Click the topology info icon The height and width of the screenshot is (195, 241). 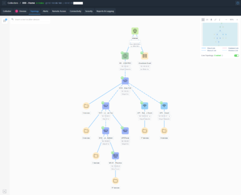[219, 19]
